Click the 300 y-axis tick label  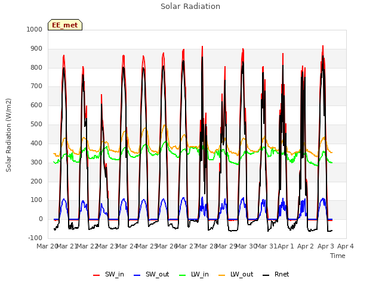[36, 162]
